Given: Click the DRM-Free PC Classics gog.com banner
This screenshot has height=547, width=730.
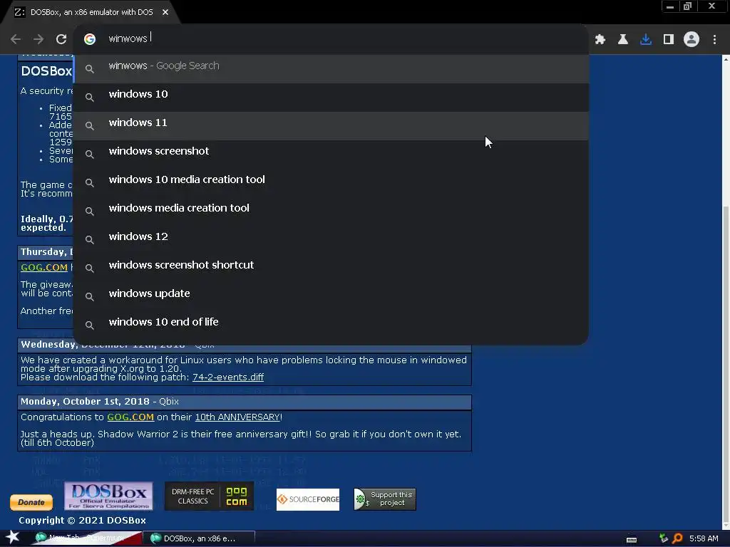Looking at the screenshot, I should pos(209,496).
